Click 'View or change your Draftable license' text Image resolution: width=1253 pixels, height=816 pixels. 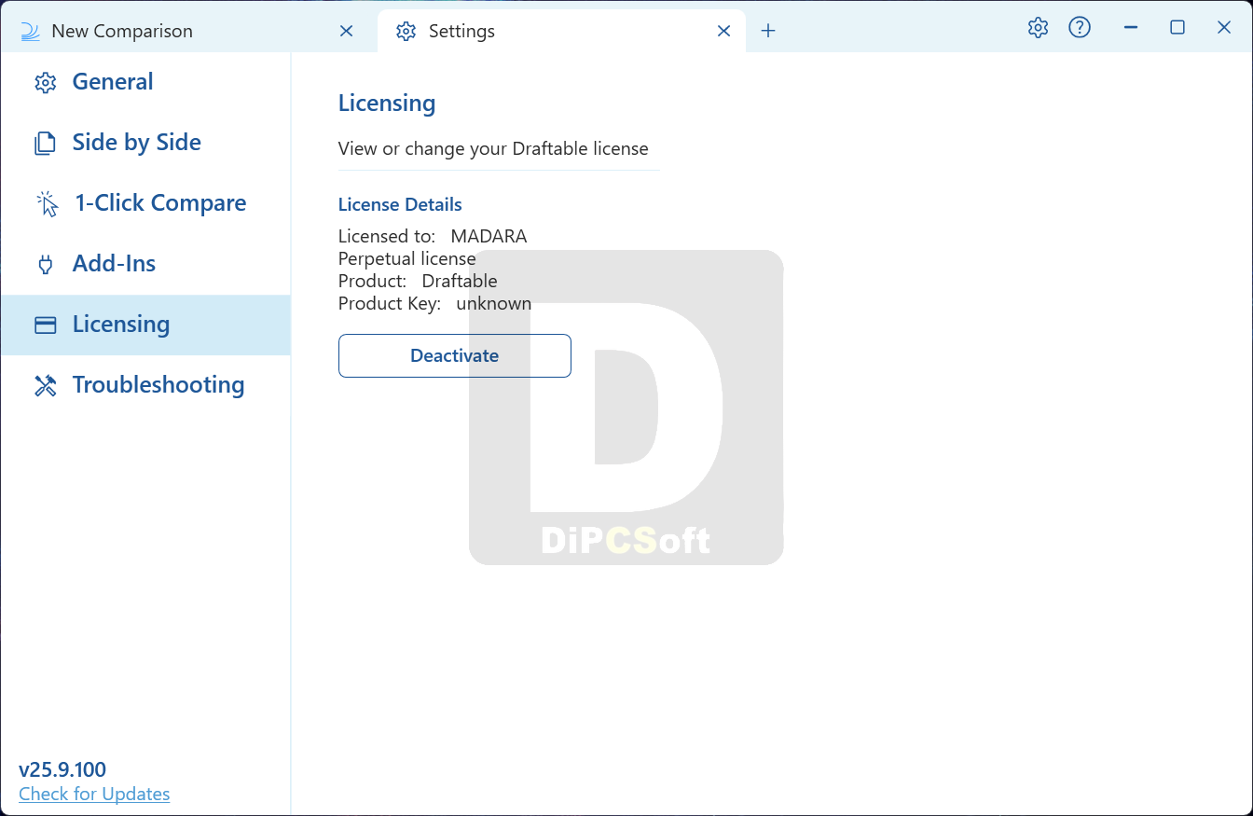[493, 149]
